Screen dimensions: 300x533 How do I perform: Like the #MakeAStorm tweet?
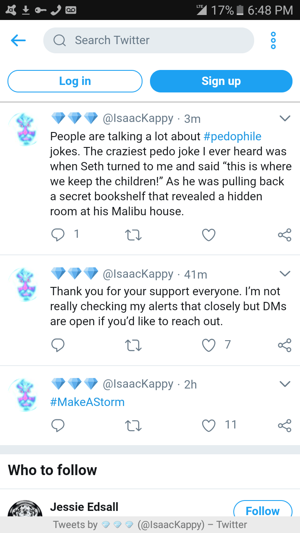(209, 425)
